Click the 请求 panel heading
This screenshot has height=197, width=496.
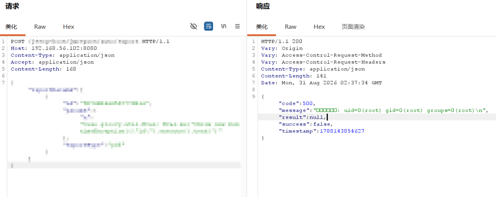tap(12, 6)
